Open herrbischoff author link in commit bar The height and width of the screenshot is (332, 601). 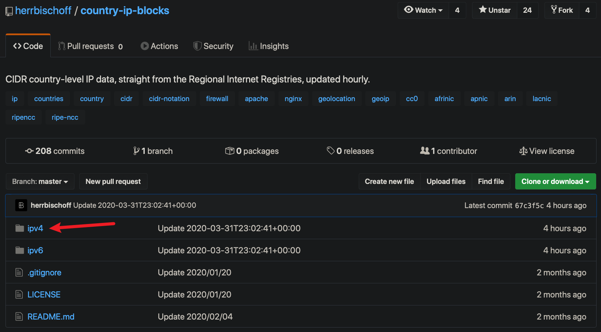tap(51, 205)
